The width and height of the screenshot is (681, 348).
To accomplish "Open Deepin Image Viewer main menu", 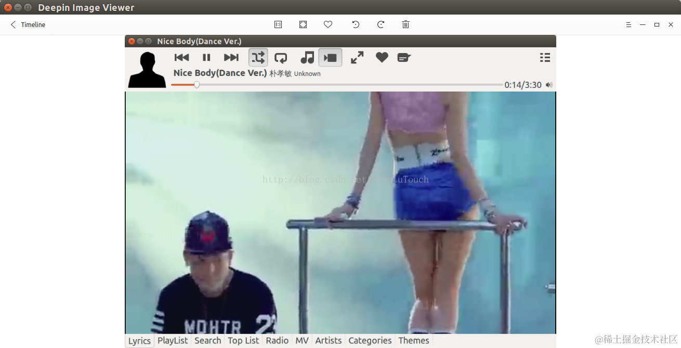I will coord(628,24).
